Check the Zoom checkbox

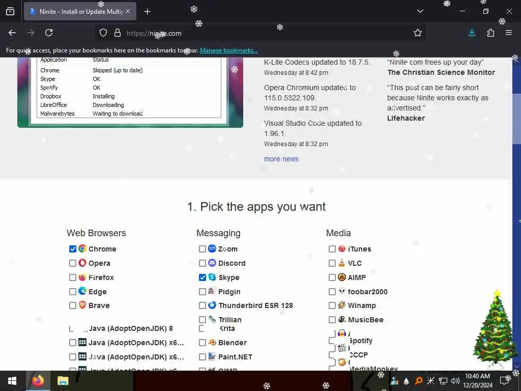pos(202,248)
